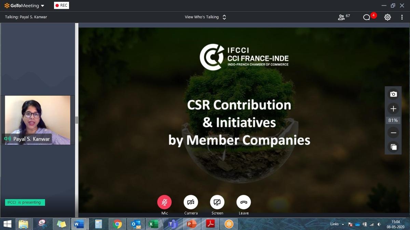Leave the meeting
This screenshot has width=410, height=230.
tap(244, 202)
